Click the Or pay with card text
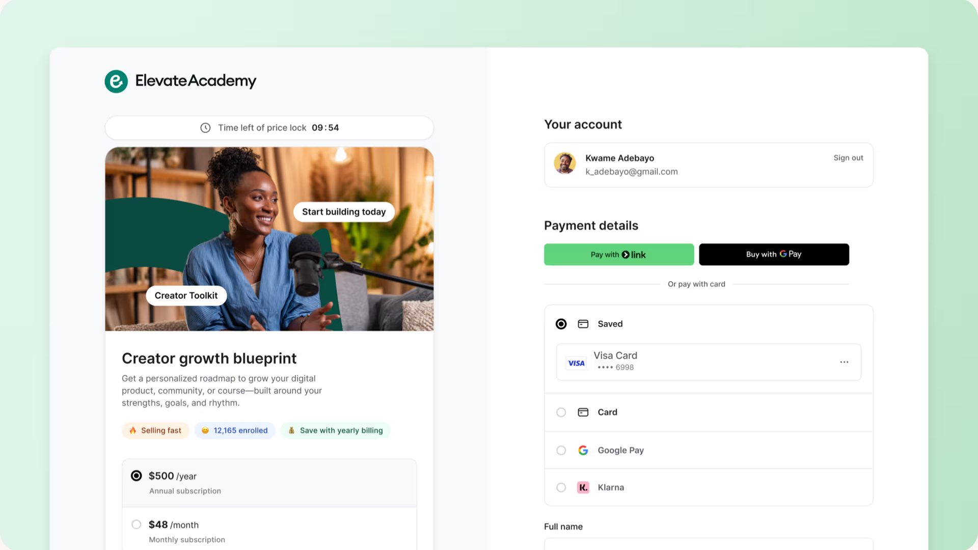This screenshot has height=550, width=978. [696, 284]
